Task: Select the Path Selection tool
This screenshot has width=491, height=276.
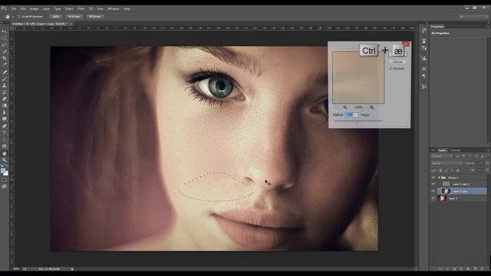Action: [x=5, y=140]
